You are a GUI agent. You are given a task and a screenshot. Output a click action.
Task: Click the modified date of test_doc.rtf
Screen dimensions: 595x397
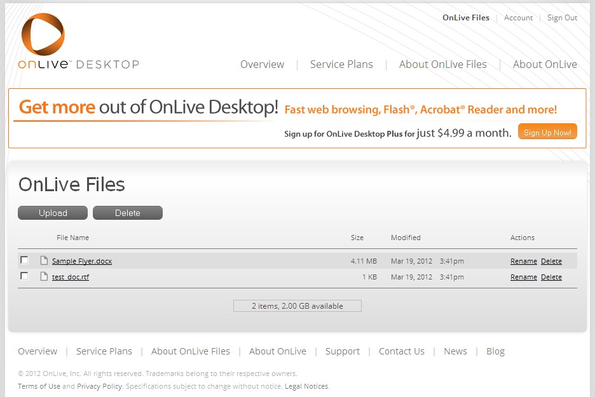[427, 277]
